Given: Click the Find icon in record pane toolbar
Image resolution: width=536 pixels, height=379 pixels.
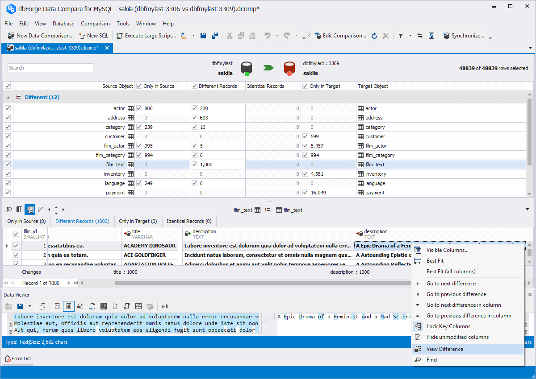Looking at the screenshot, I should [x=9, y=209].
